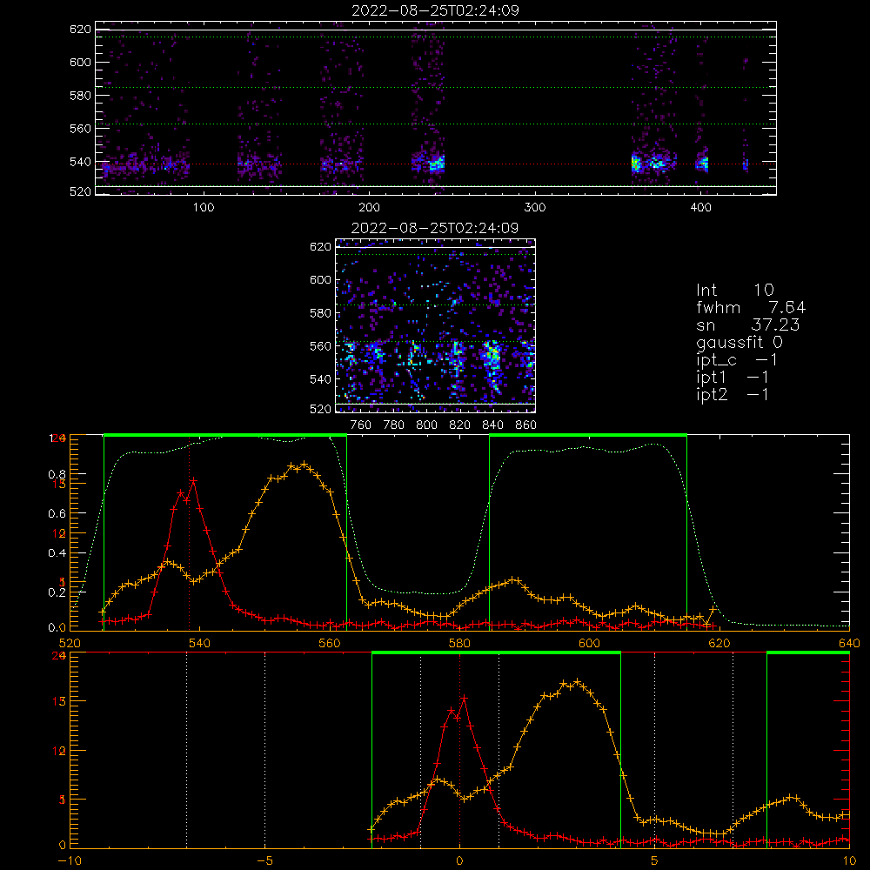
Task: Click the bright cyan blob near 240 in top image
Action: pos(438,164)
